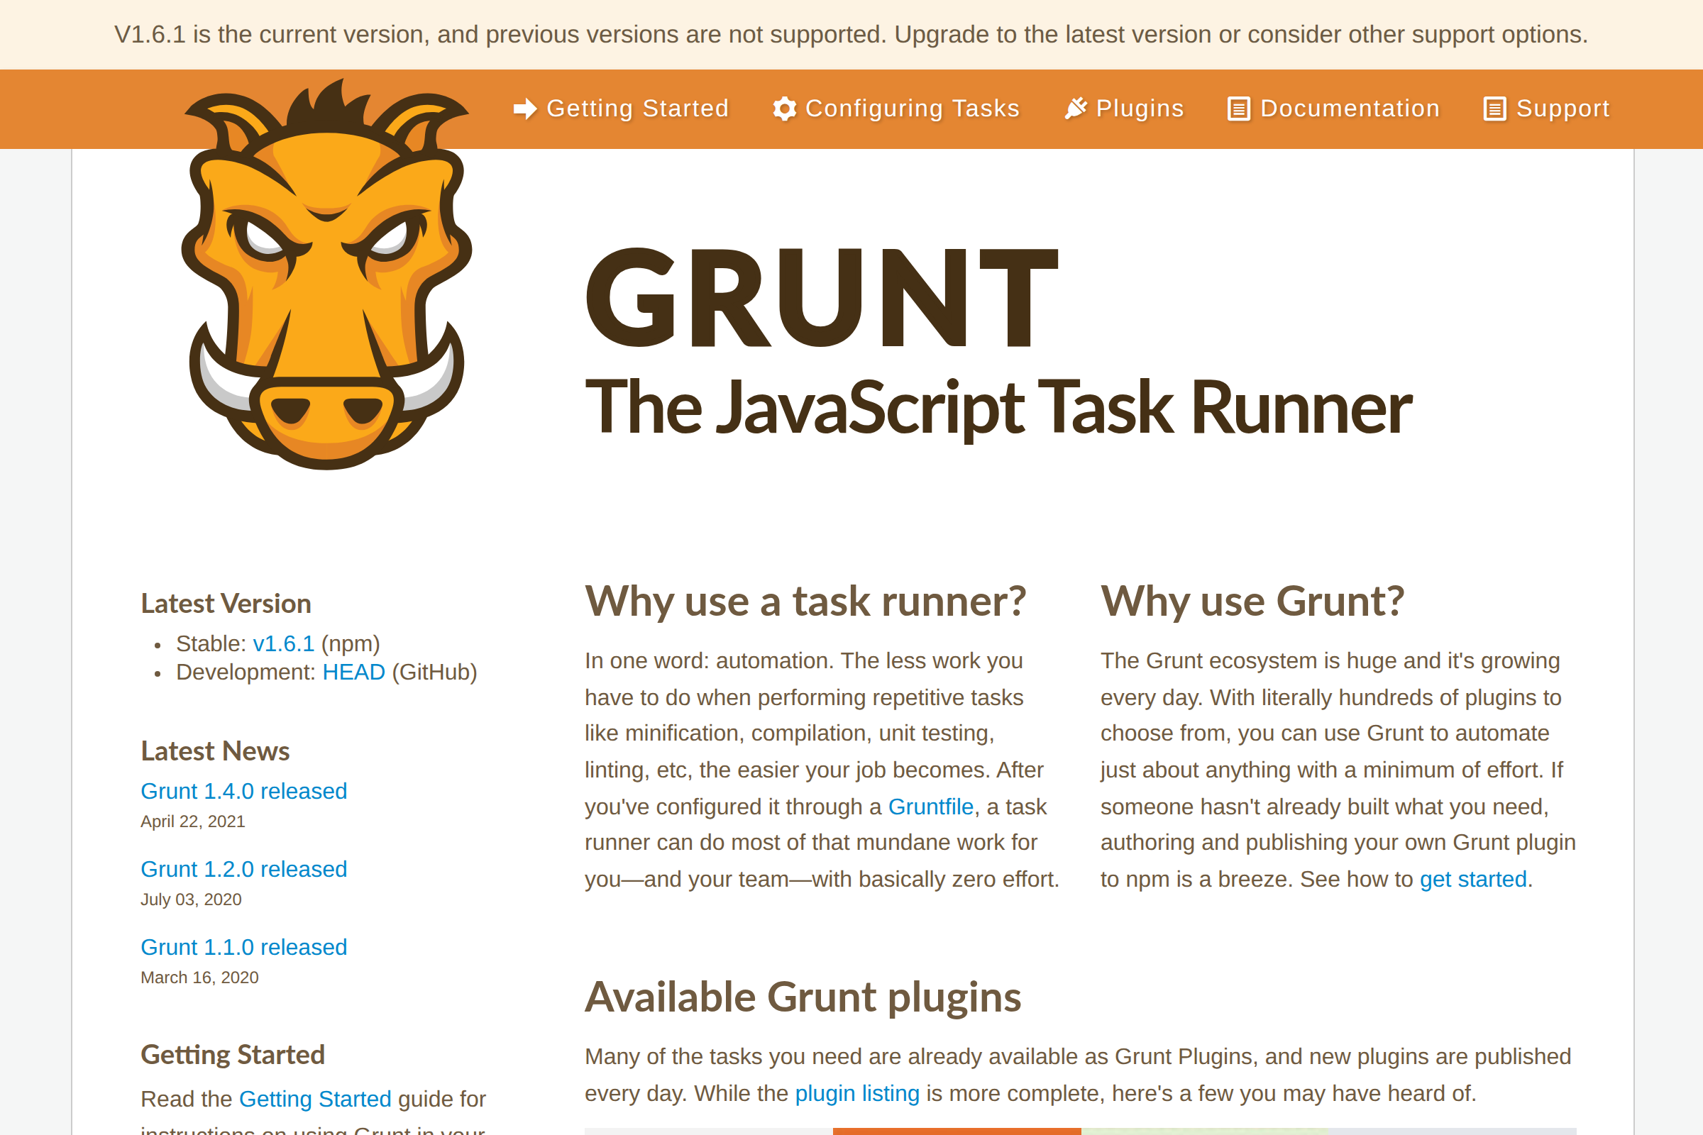Open the Getting Started guide link in sidebar
1703x1135 pixels.
tap(315, 1099)
